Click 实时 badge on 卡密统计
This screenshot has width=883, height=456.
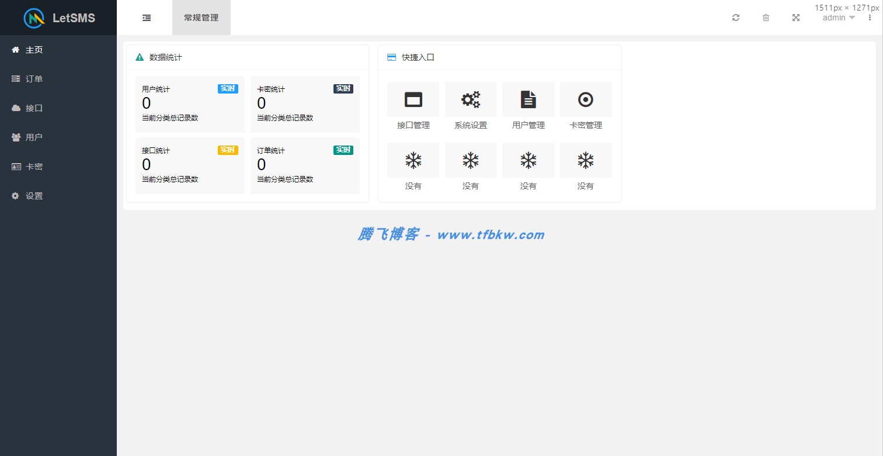coord(343,89)
